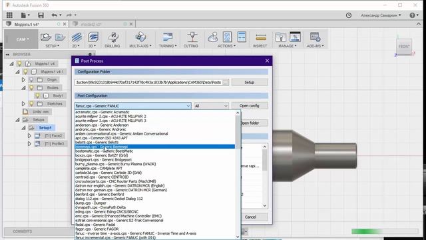Click the Post Process G1 G2 icon
This screenshot has height=240, width=426.
pos(227,37)
